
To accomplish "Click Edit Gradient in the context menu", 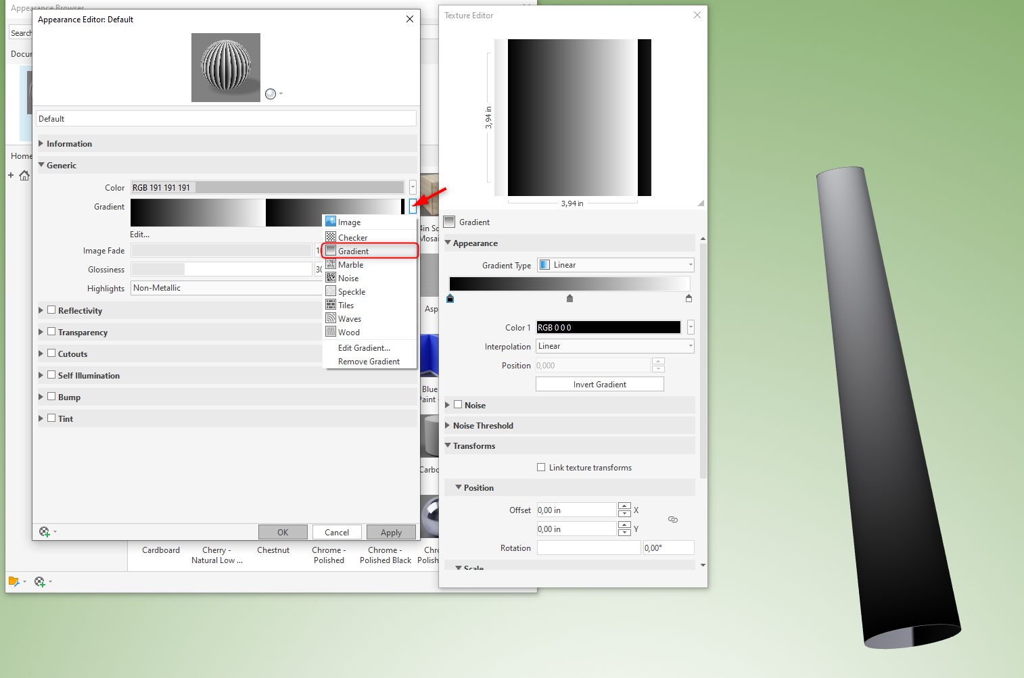I will [x=363, y=347].
